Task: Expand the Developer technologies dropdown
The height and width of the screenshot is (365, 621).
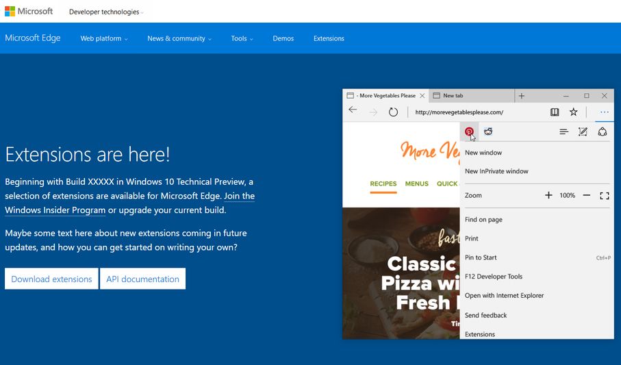Action: click(106, 12)
